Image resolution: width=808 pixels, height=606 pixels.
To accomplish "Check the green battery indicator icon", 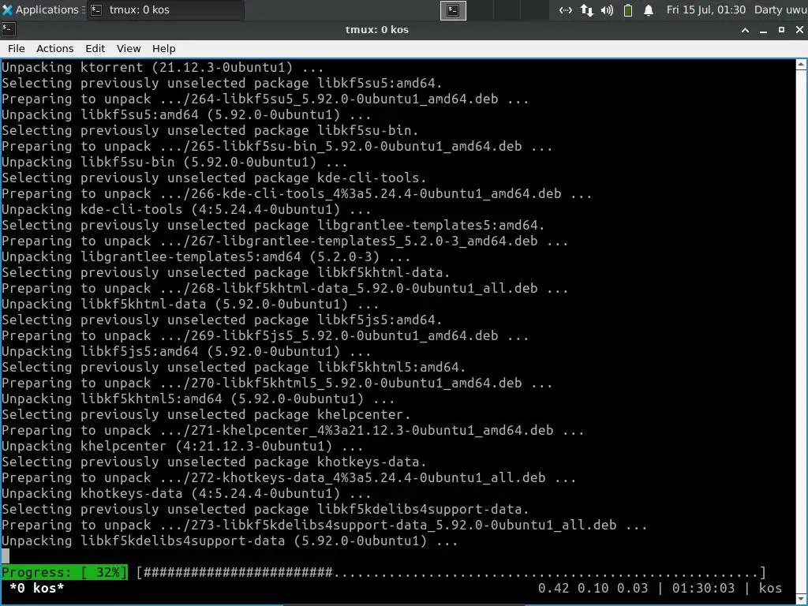I will coord(627,10).
